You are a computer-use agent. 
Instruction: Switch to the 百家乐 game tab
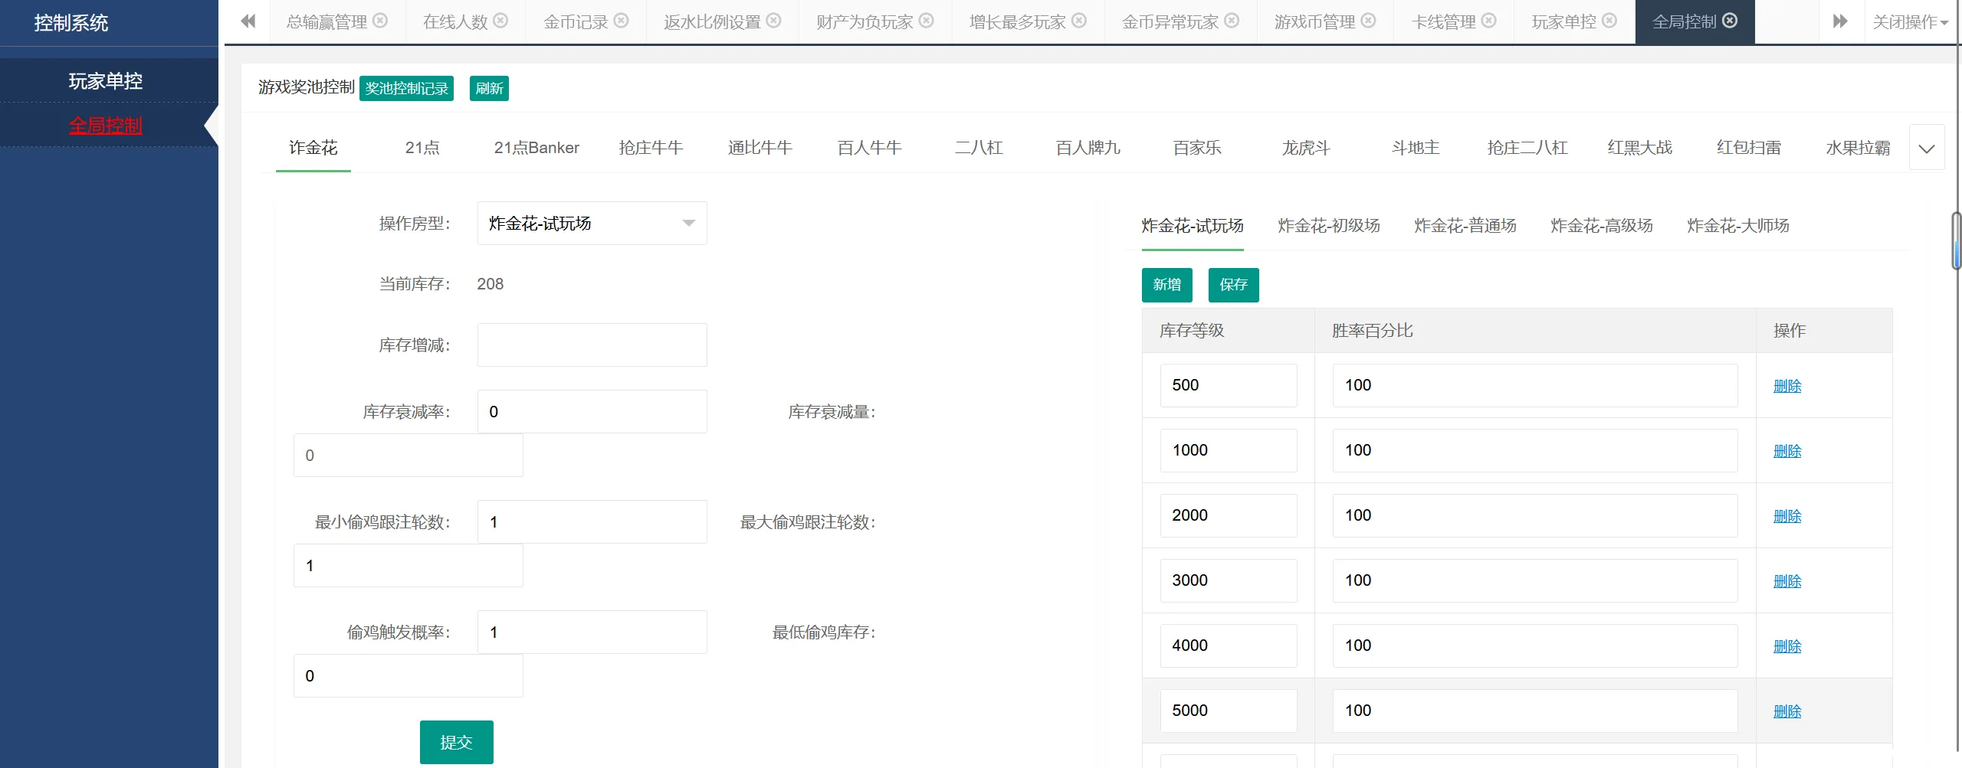(x=1197, y=148)
